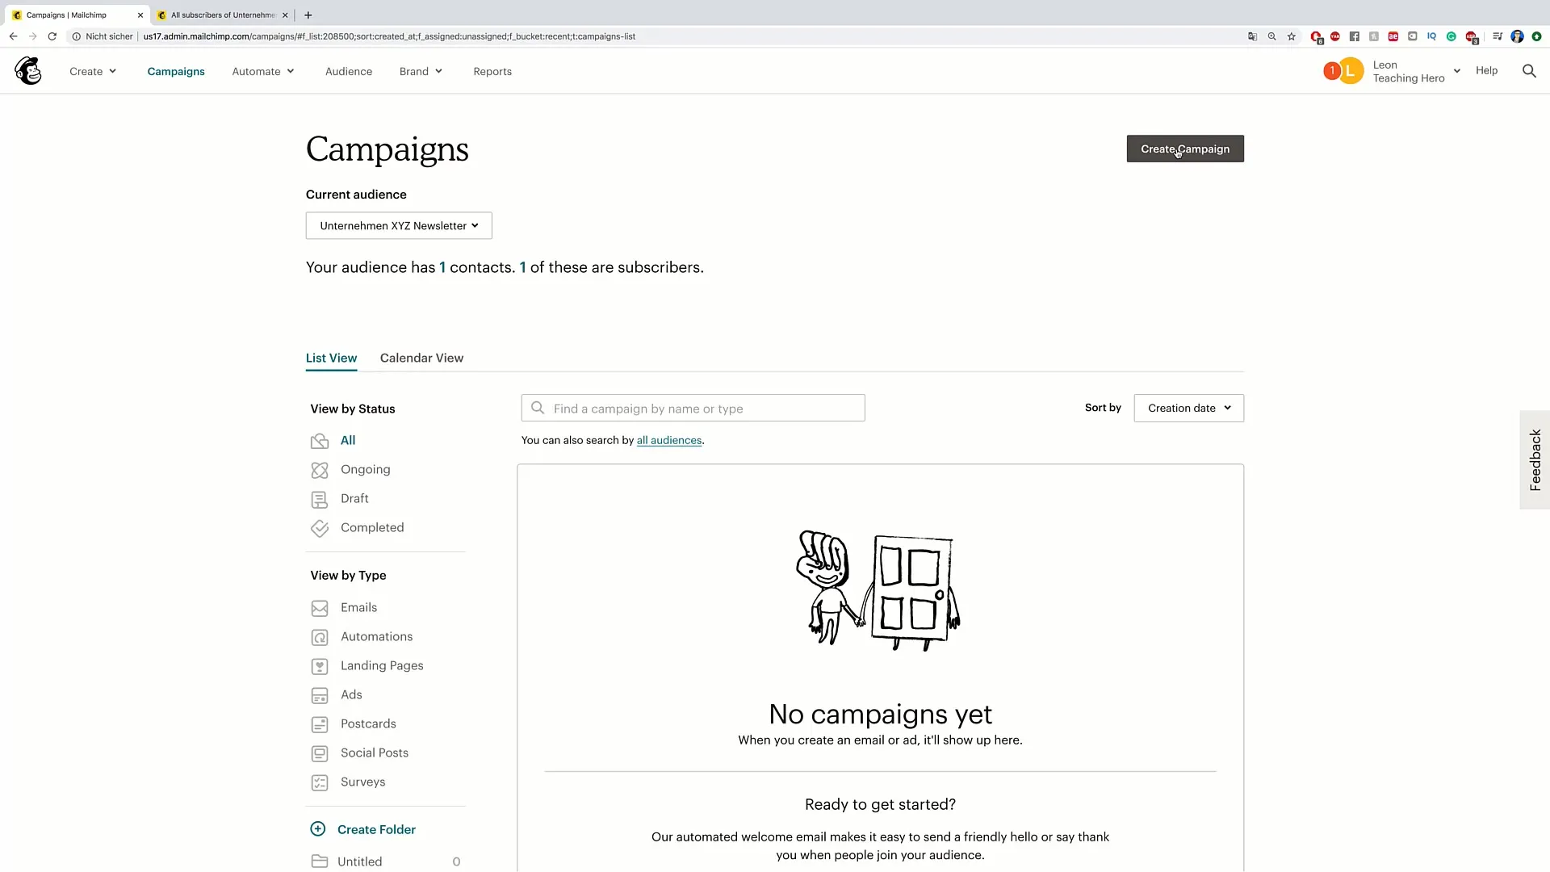Select the Emails campaign type filter

click(x=358, y=607)
